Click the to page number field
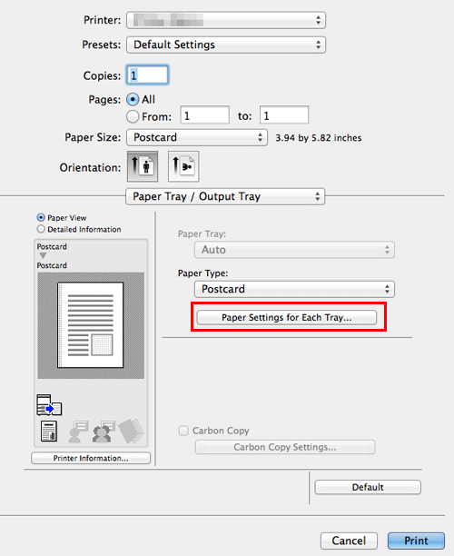 click(284, 114)
